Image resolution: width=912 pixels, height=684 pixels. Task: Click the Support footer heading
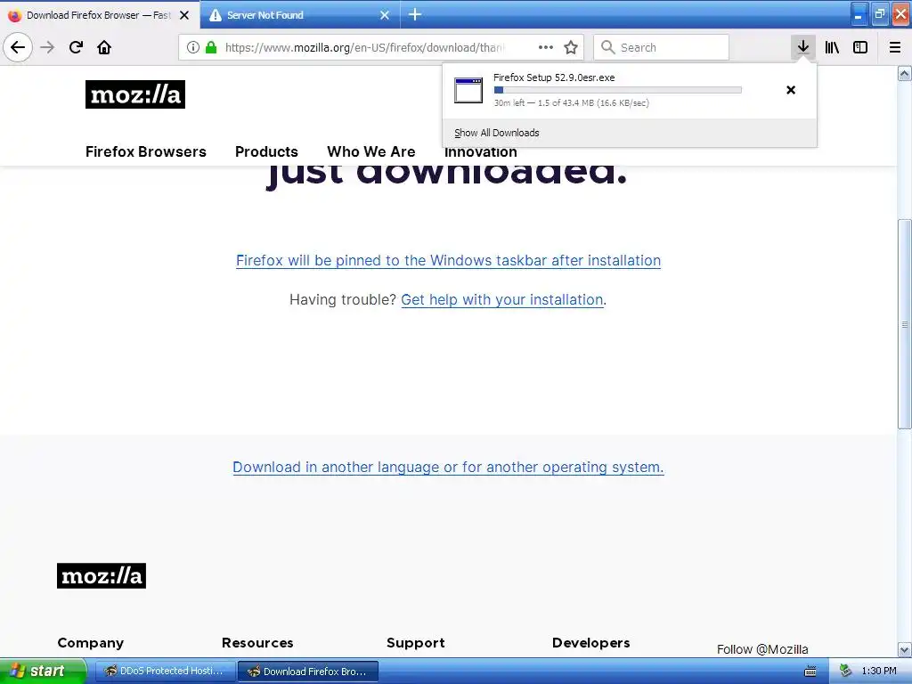[x=415, y=643]
